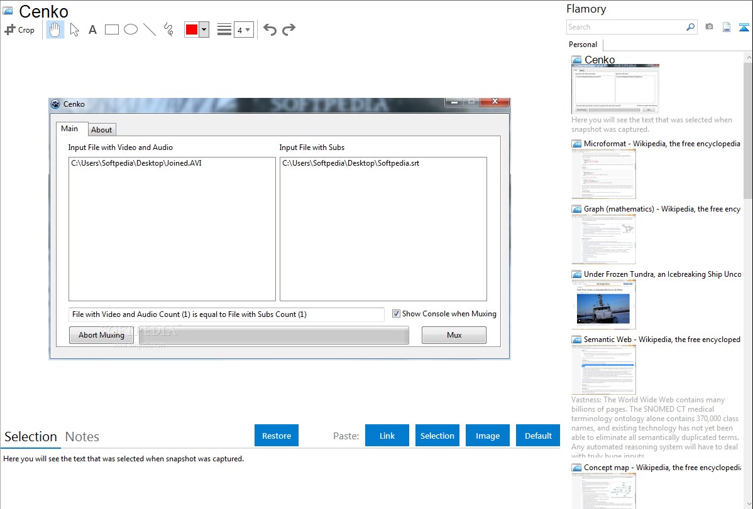
Task: Click the Flamory search field
Action: [x=626, y=27]
